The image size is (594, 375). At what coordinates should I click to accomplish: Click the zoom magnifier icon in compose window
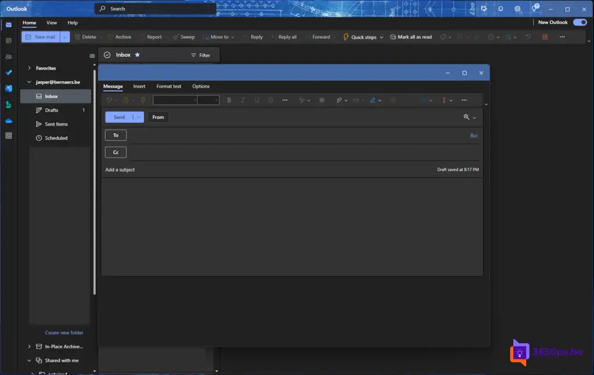[466, 117]
